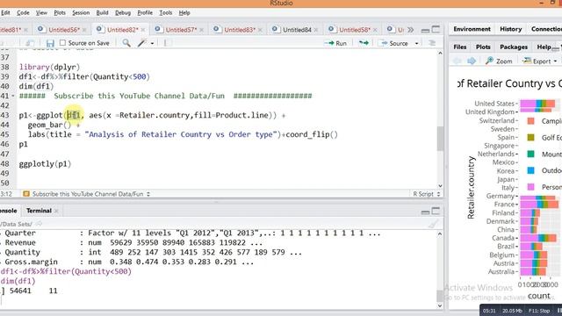Minimize the source editor pane
This screenshot has height=316, width=562.
[425, 31]
